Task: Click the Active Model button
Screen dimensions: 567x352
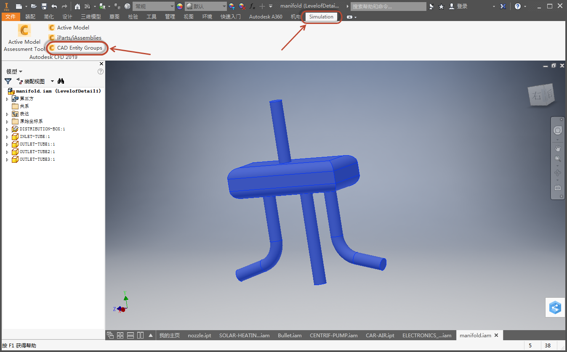Action: click(69, 28)
